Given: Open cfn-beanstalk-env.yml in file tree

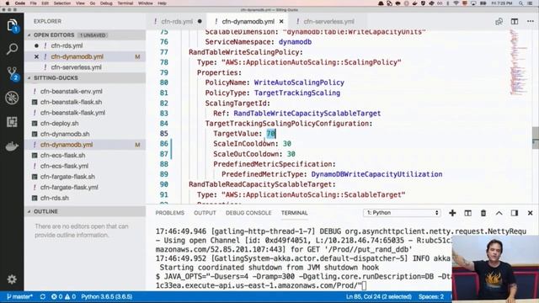Looking at the screenshot, I should click(85, 92).
